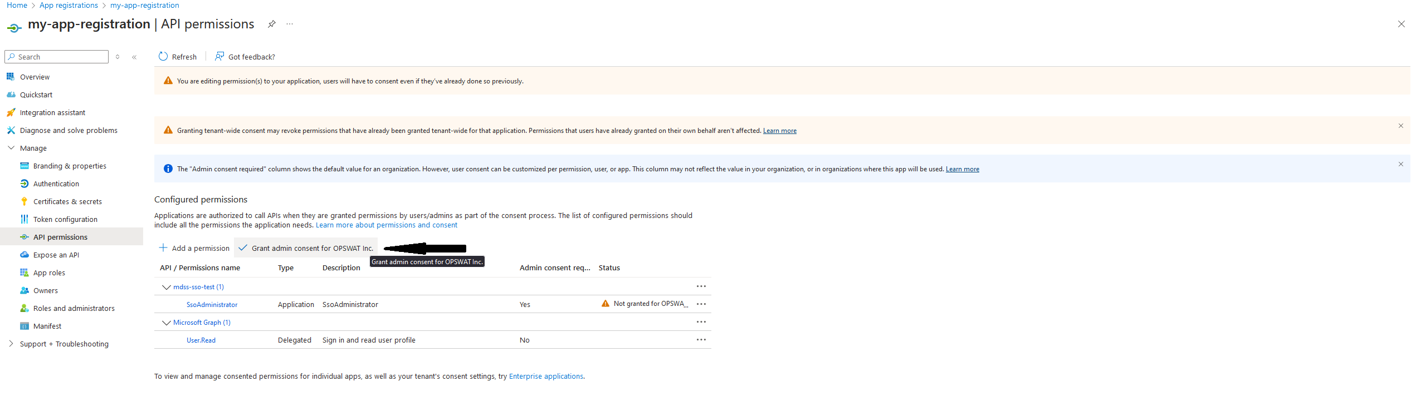The image size is (1421, 416).
Task: Open the Enterprise applications link
Action: coord(546,377)
